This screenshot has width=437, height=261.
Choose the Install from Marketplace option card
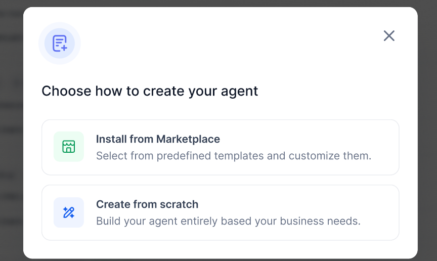coord(220,147)
